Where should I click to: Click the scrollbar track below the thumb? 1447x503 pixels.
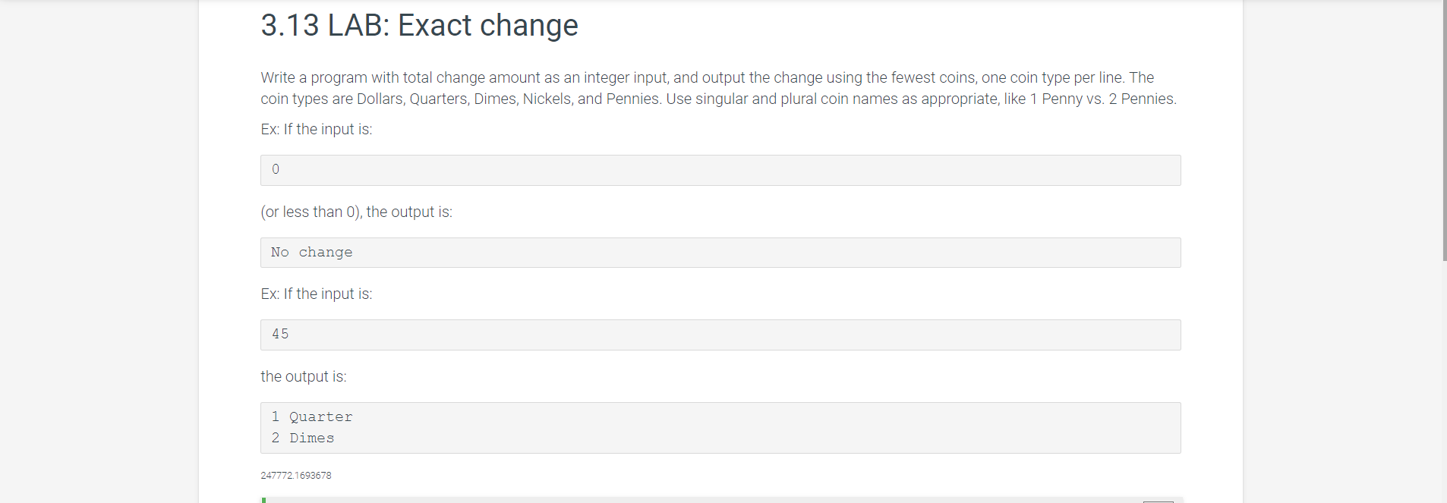[x=1444, y=382]
